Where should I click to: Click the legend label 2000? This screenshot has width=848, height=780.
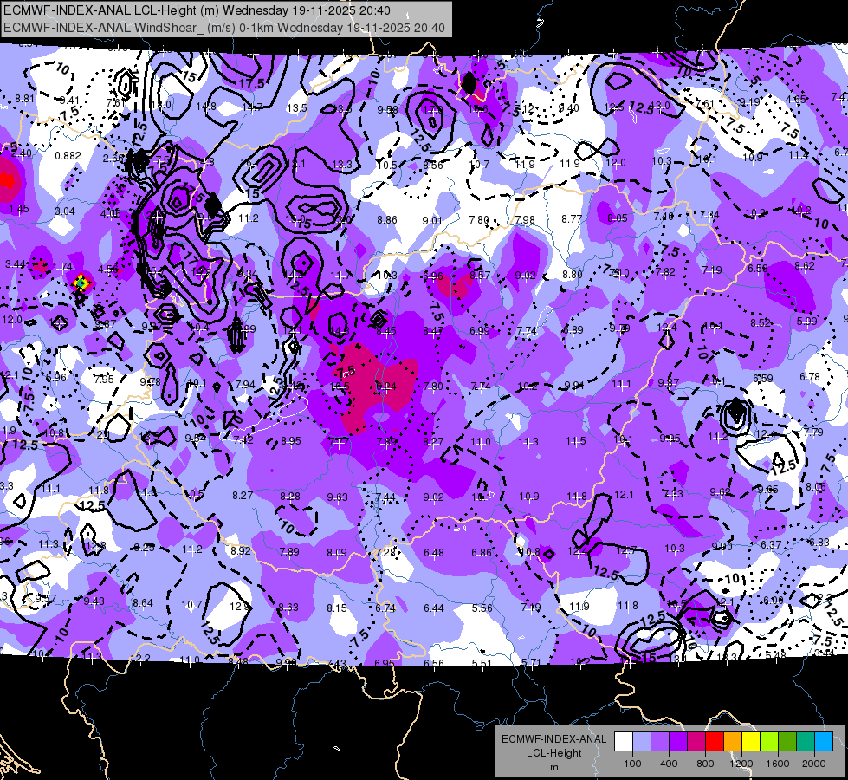click(814, 764)
